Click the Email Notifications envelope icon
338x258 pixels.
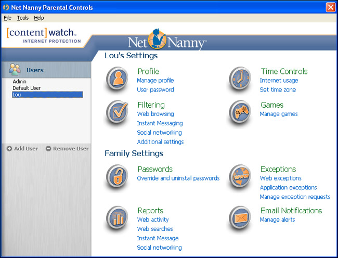pos(240,218)
